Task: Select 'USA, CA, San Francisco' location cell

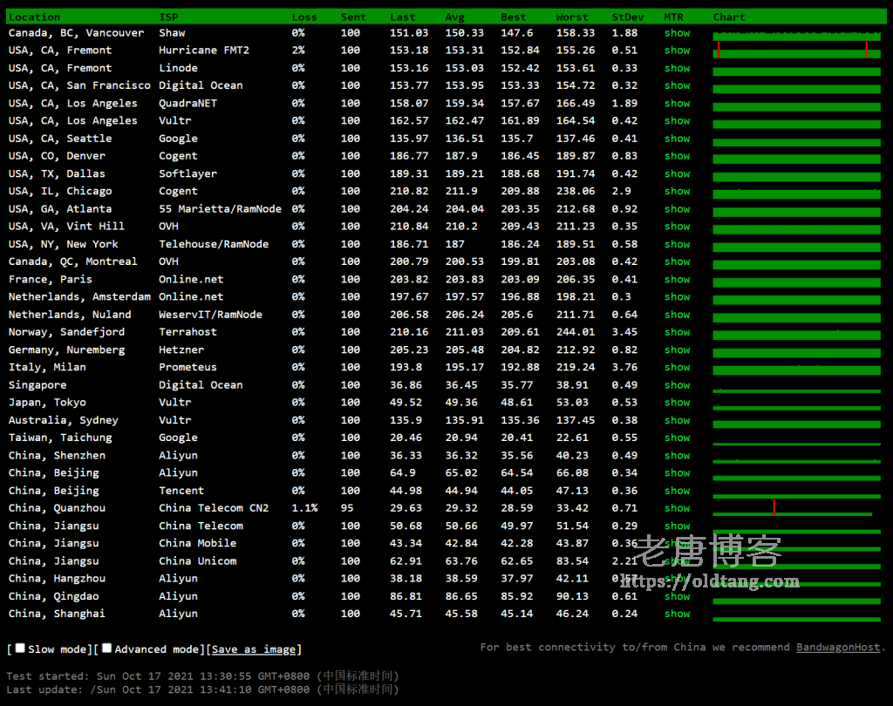Action: pyautogui.click(x=79, y=85)
